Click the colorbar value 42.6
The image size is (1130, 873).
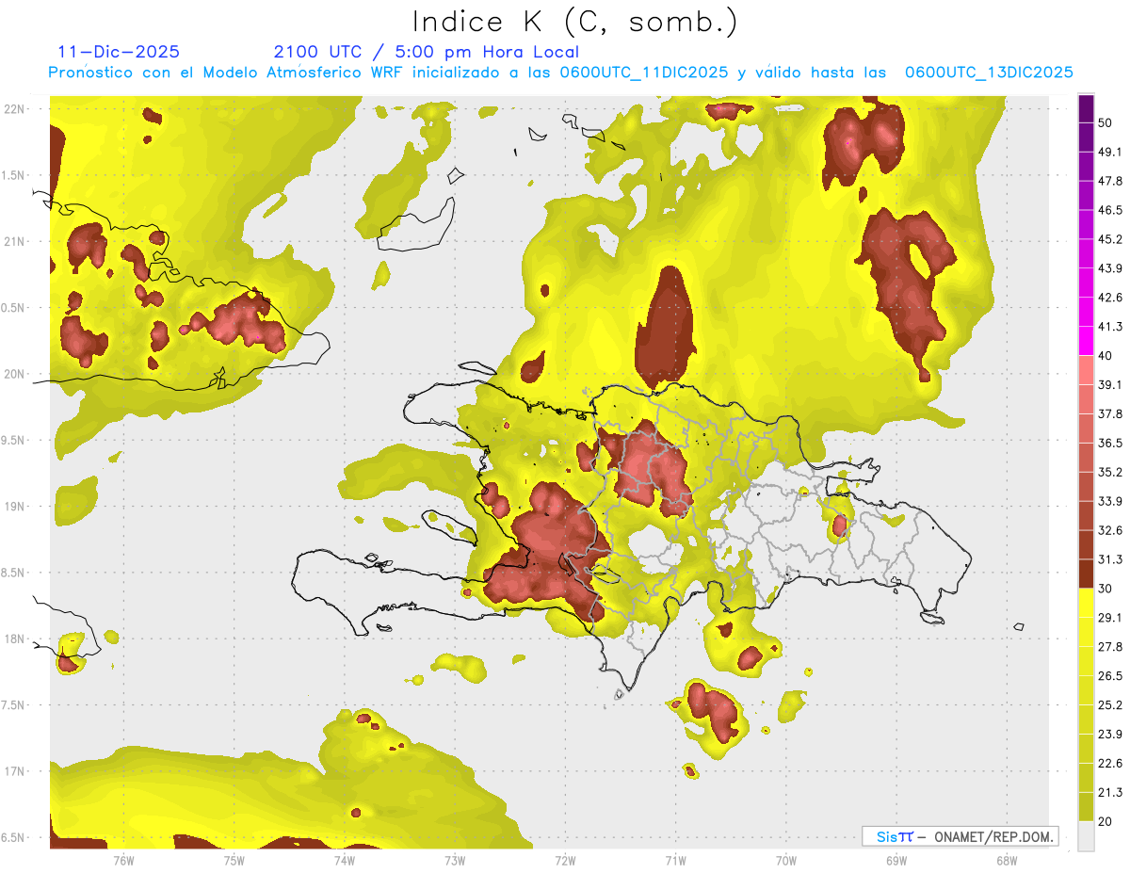pyautogui.click(x=1110, y=298)
